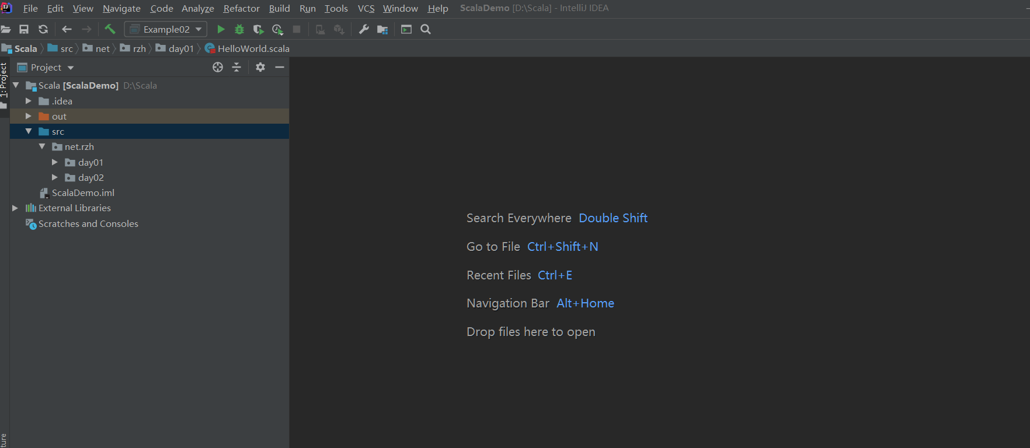Click the Save All floppy icon
1030x448 pixels.
click(24, 29)
